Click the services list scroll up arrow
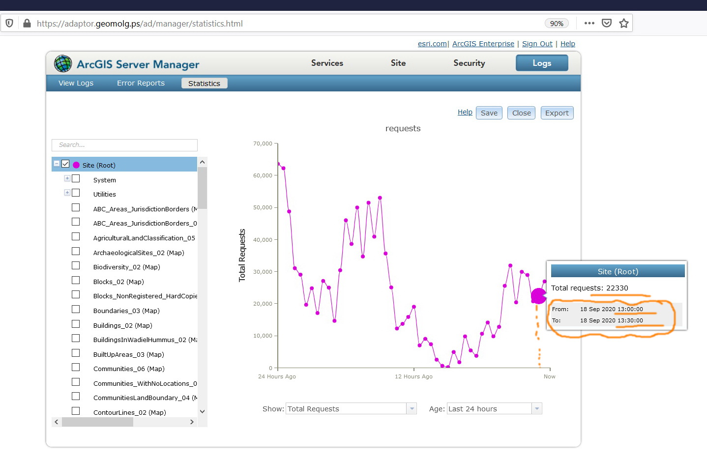 click(202, 162)
